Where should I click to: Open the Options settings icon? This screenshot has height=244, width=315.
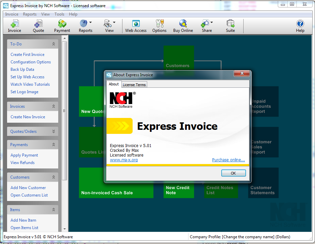coord(159,25)
